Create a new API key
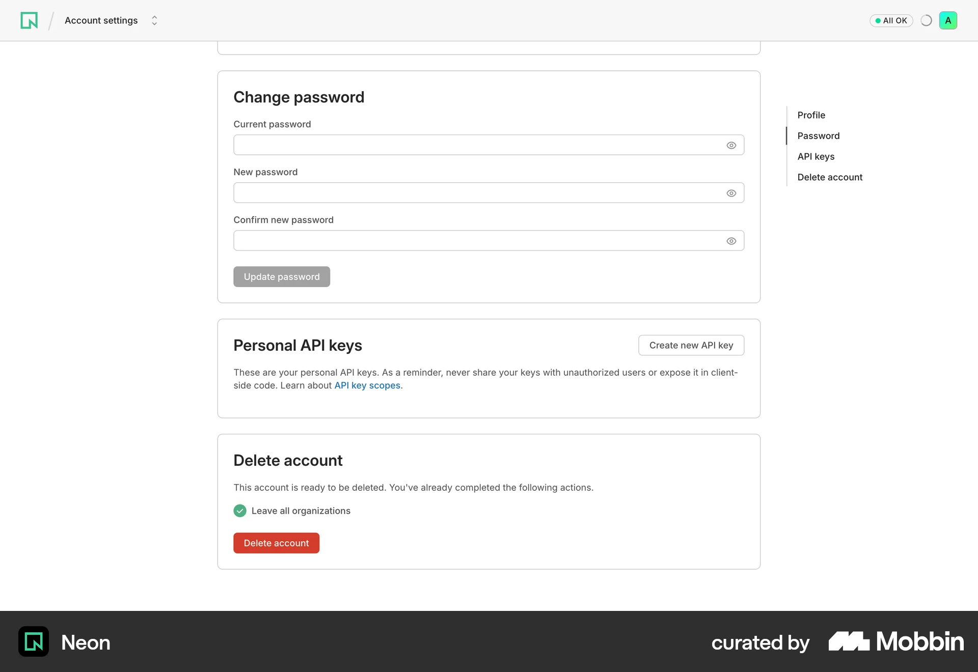The image size is (978, 672). coord(691,345)
